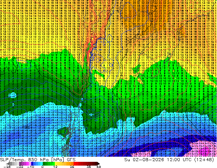
Task: Click the "12" legend value
Action: click(55, 167)
